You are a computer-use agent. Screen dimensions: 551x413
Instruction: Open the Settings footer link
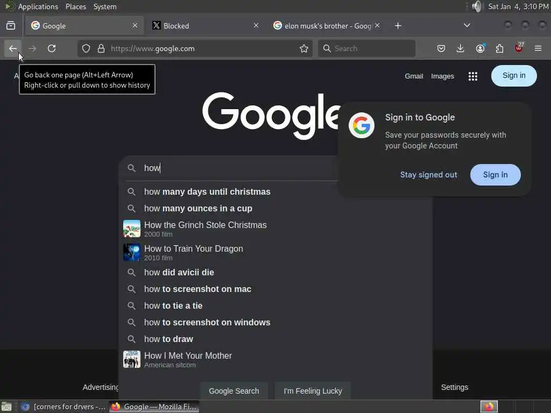point(454,387)
